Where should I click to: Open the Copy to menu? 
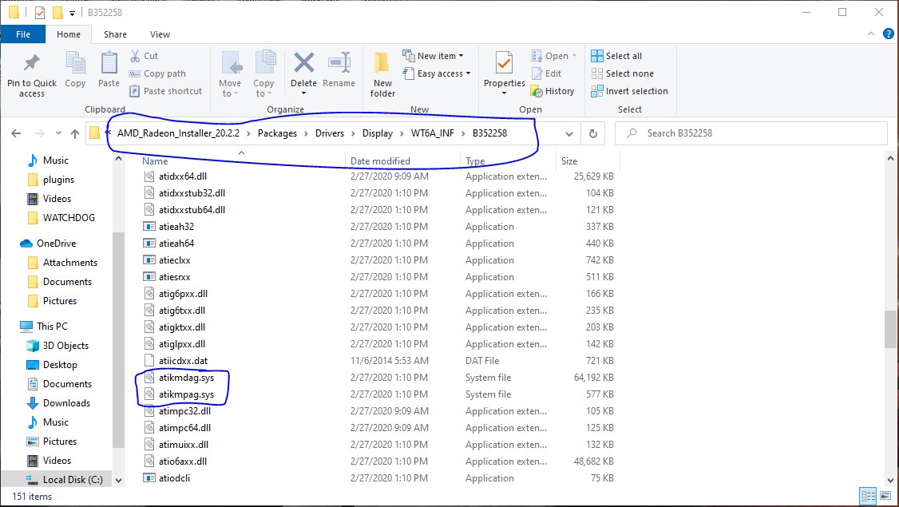(x=263, y=74)
